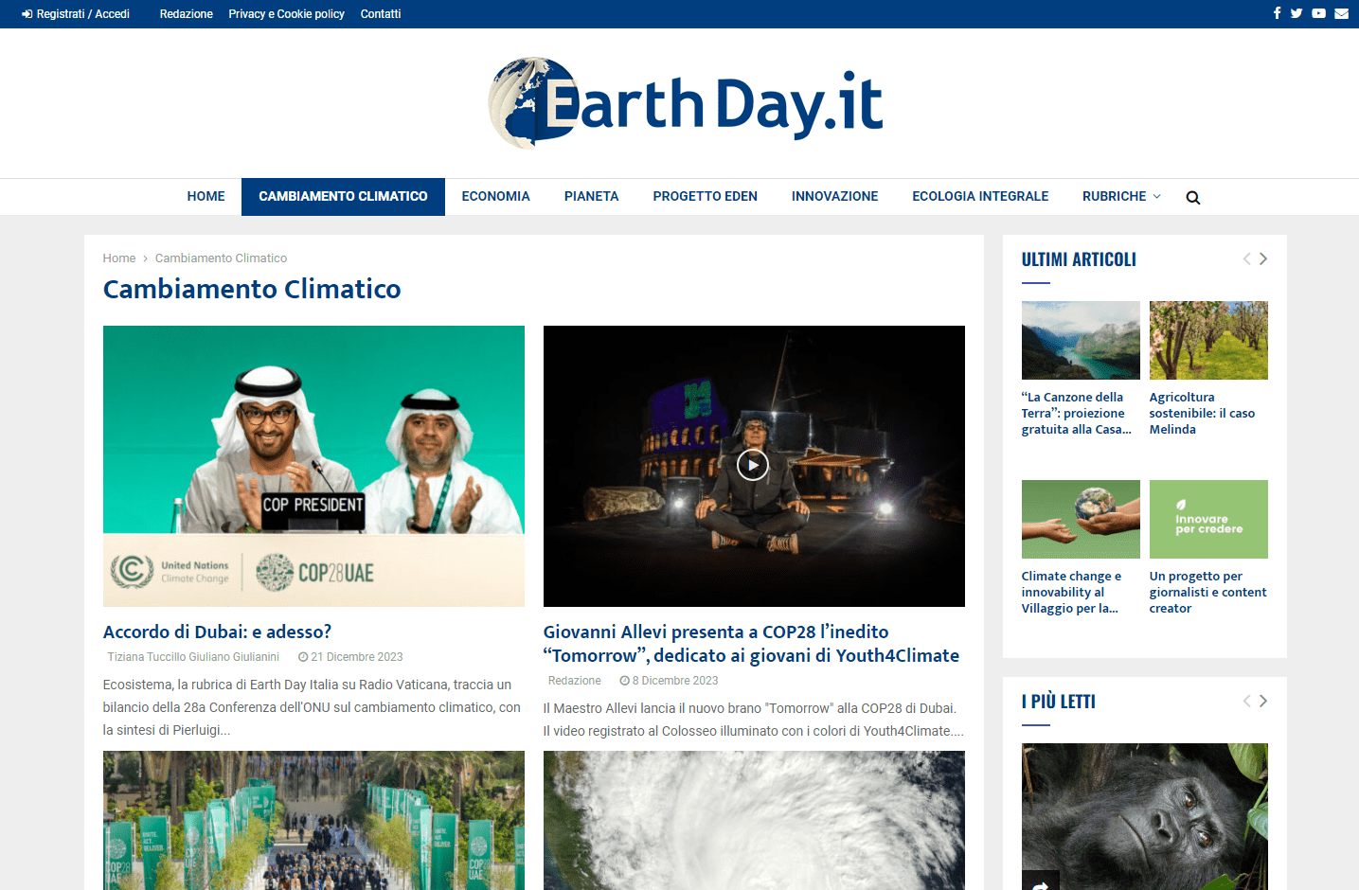Click the 'I Più Letti' heading
The width and height of the screenshot is (1359, 890).
(1059, 702)
